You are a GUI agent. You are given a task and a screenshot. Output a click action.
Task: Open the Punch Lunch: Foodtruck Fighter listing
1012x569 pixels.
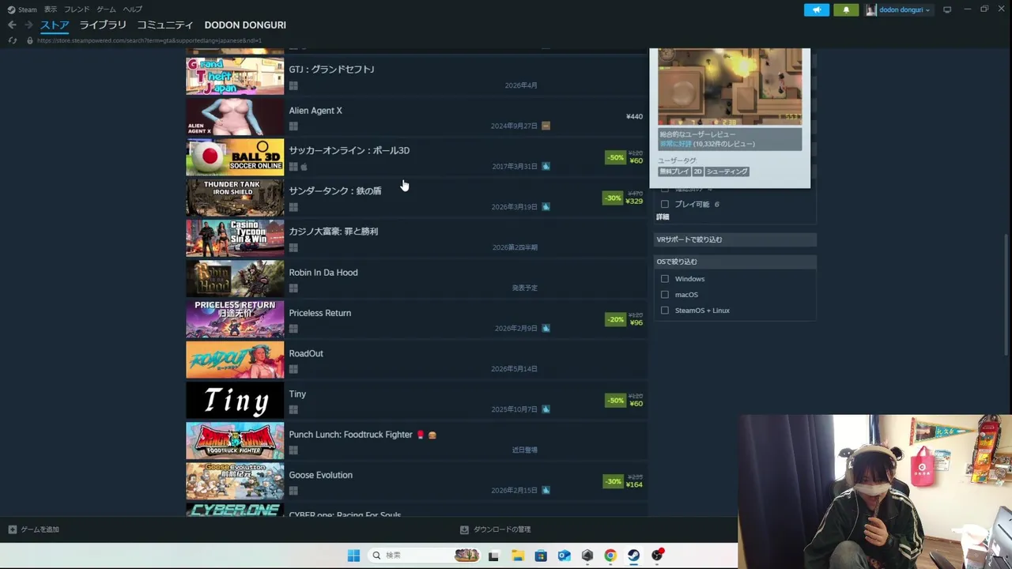point(416,441)
